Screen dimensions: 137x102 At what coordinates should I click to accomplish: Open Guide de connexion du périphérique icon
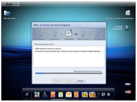pos(128,13)
